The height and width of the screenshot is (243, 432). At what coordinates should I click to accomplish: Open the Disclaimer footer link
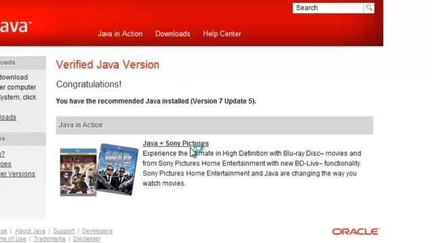click(86, 239)
